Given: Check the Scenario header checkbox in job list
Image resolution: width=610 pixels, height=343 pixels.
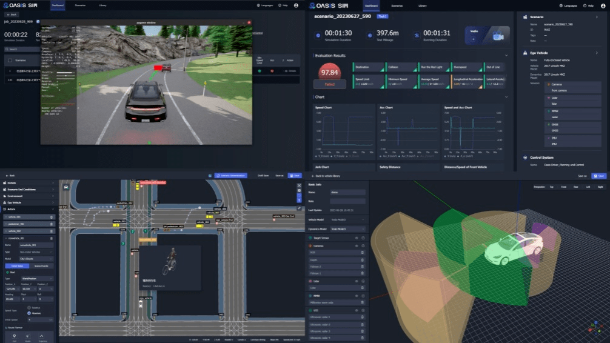Looking at the screenshot, I should tap(10, 60).
